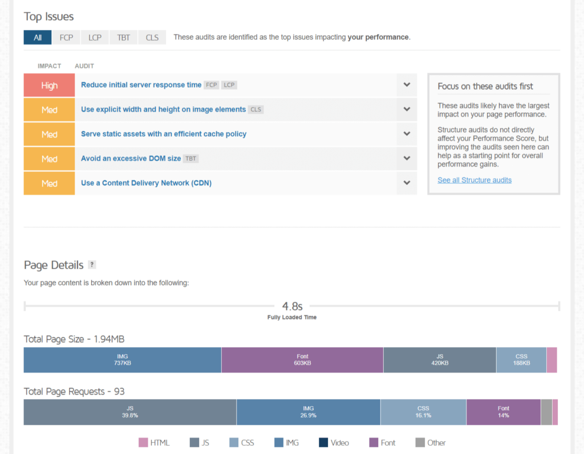This screenshot has height=454, width=584.
Task: Click the High impact label
Action: (x=48, y=84)
